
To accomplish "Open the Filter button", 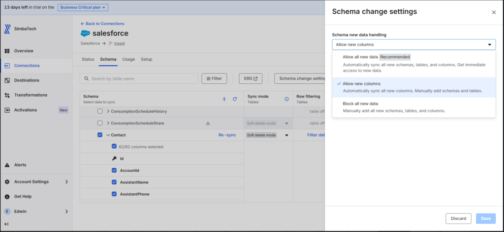I will coord(214,78).
